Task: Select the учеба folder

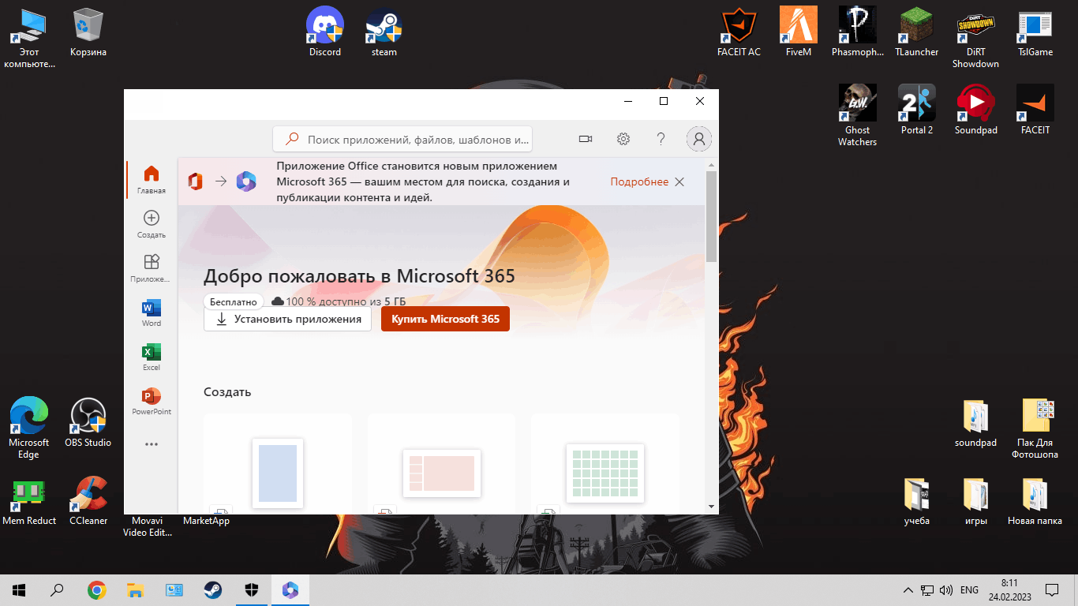Action: tap(917, 501)
